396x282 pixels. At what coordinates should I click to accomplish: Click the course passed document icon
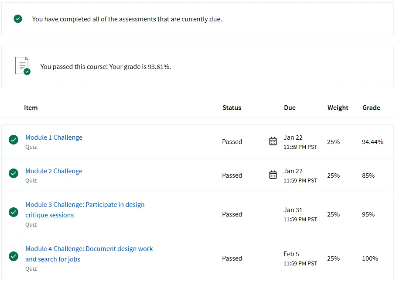point(23,66)
